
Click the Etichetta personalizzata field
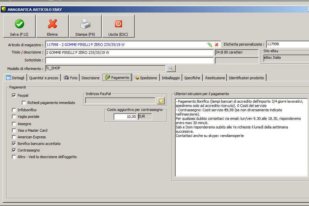(288, 44)
